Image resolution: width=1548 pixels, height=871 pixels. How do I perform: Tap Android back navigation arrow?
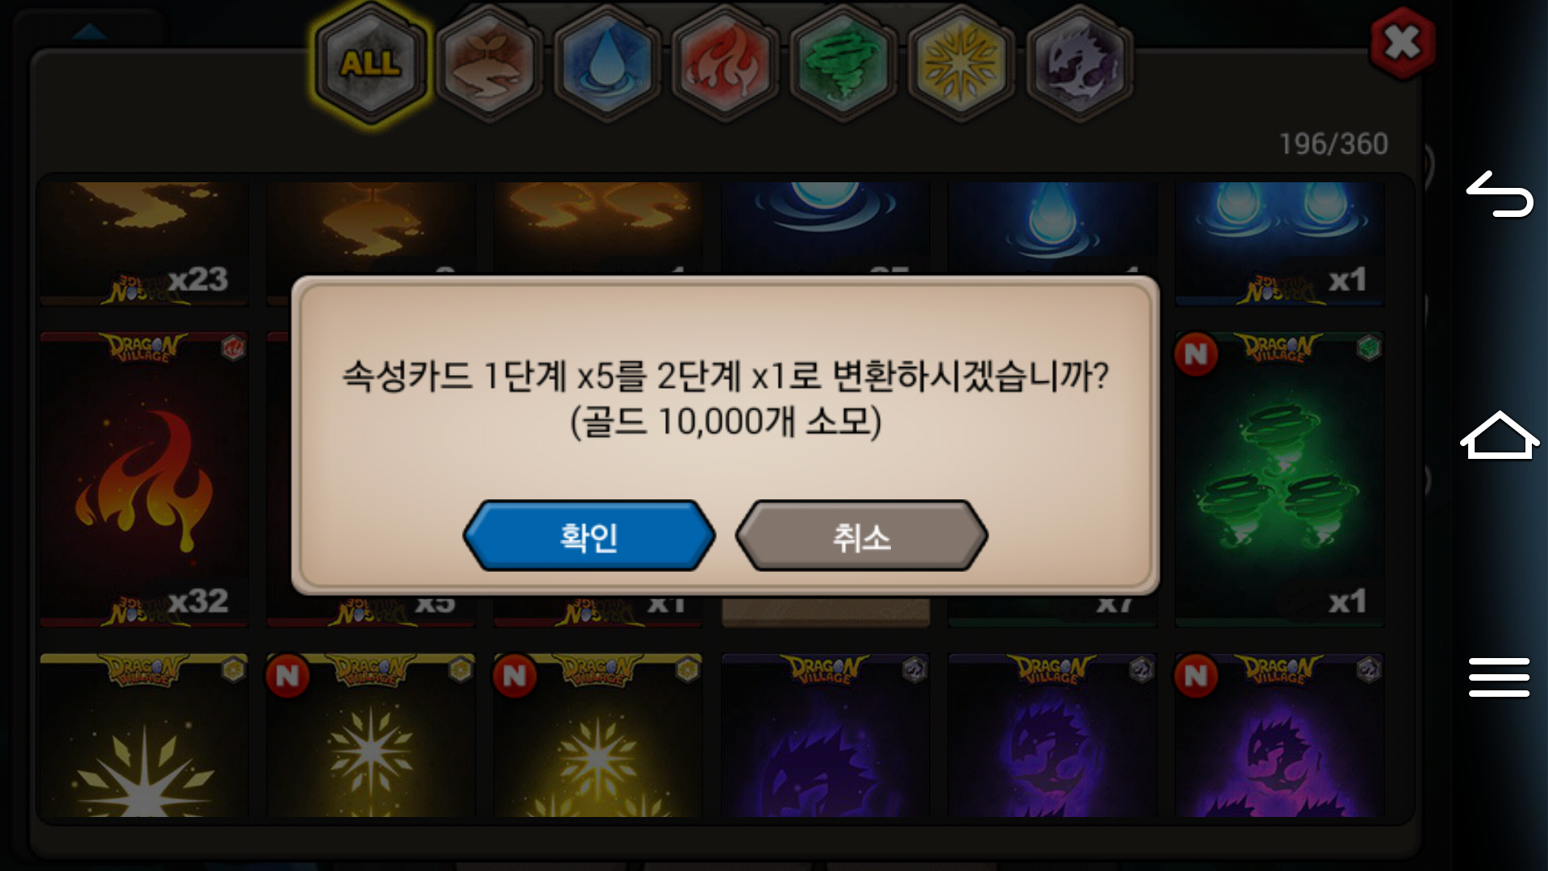[1499, 194]
